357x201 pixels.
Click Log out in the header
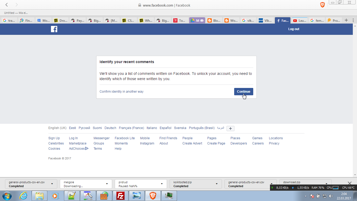tap(294, 29)
